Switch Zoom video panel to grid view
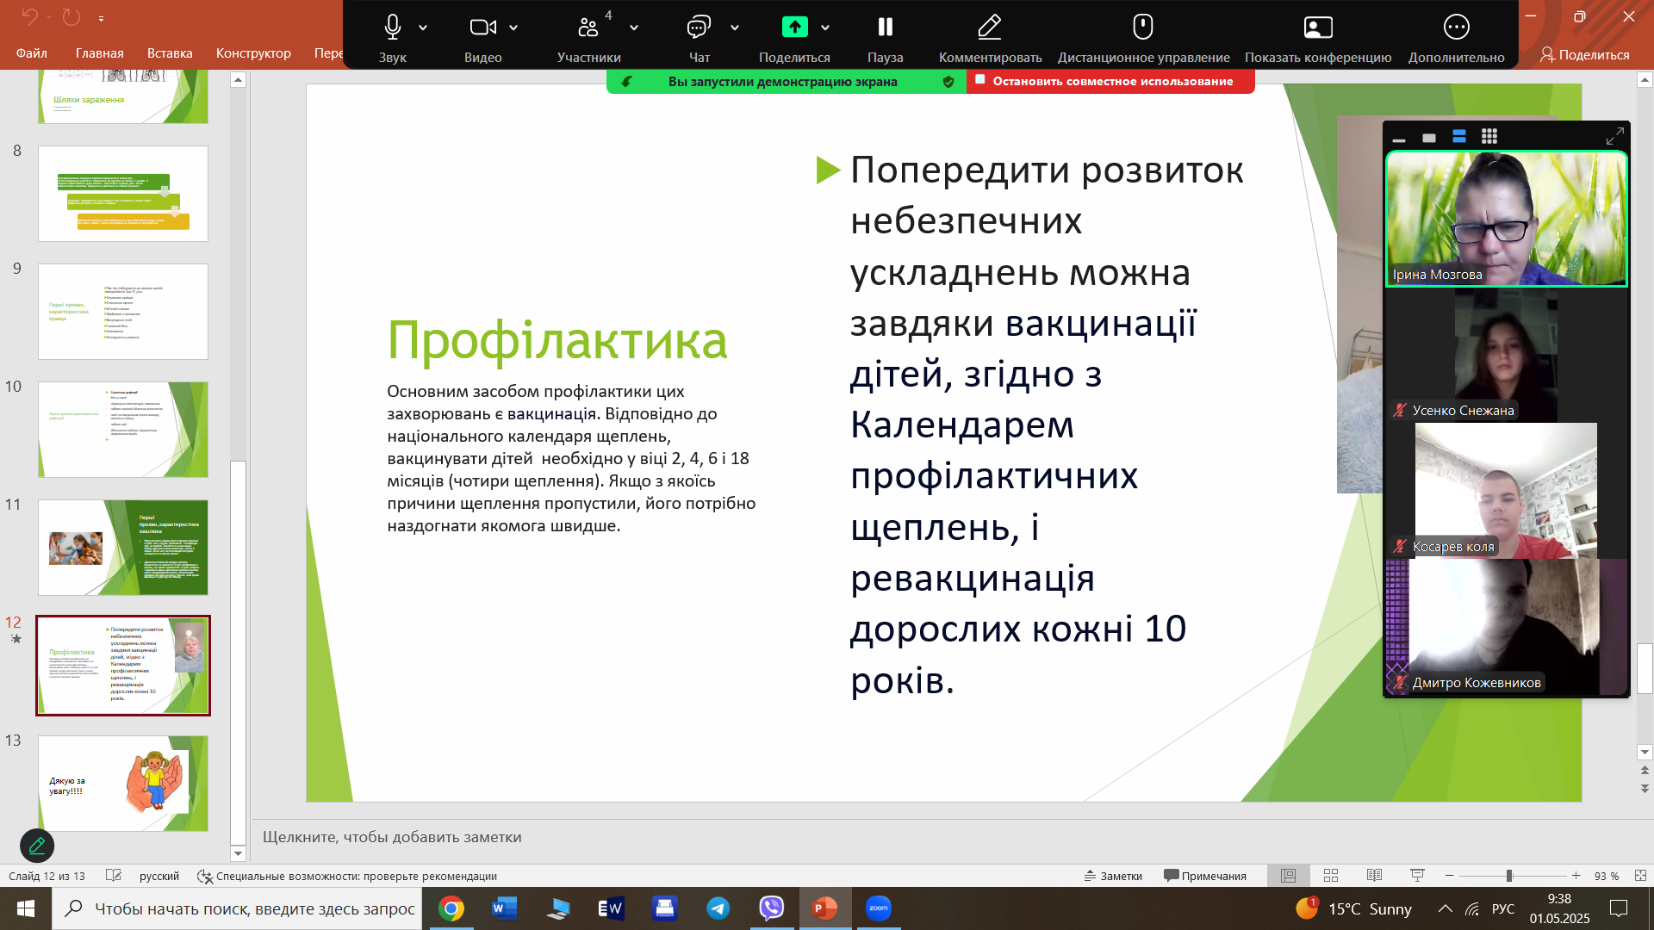This screenshot has width=1654, height=930. tap(1489, 136)
